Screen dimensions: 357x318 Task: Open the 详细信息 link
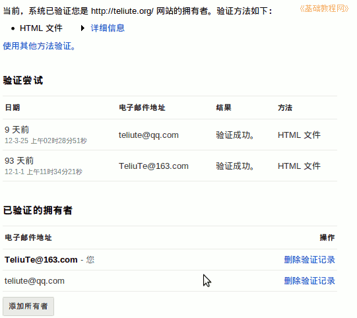(108, 28)
